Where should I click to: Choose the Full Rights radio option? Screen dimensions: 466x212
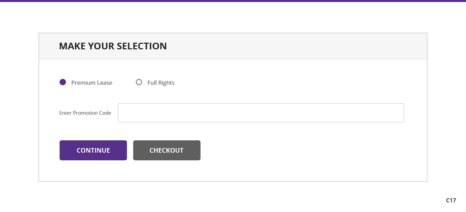(x=139, y=82)
